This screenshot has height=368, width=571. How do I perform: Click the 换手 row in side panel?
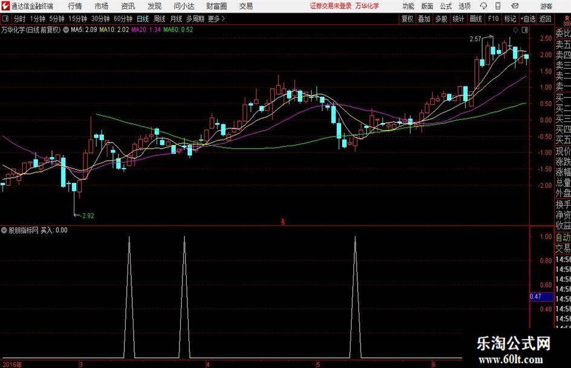point(563,204)
